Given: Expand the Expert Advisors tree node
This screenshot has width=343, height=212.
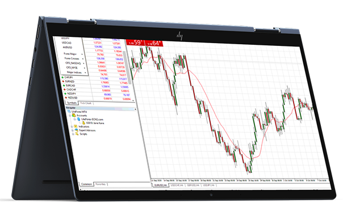Looking at the screenshot, I should 73,130.
